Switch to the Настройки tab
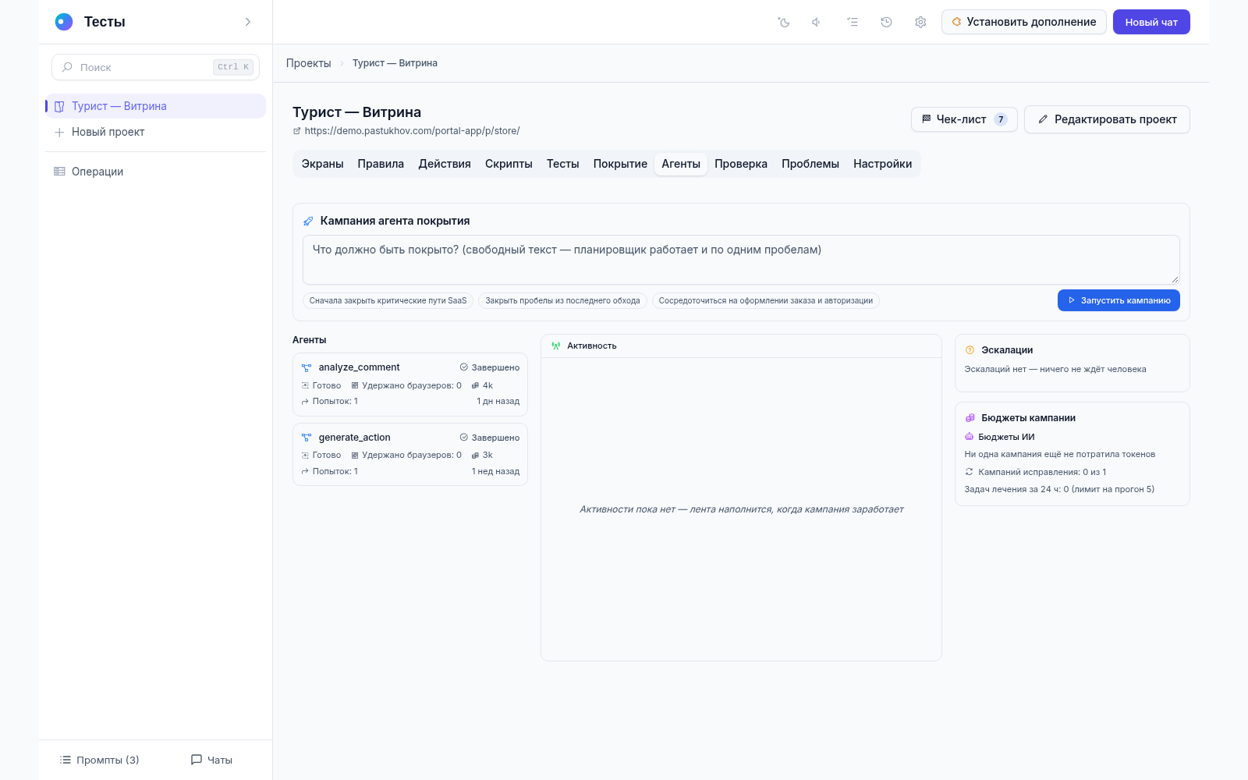The image size is (1248, 780). (882, 164)
